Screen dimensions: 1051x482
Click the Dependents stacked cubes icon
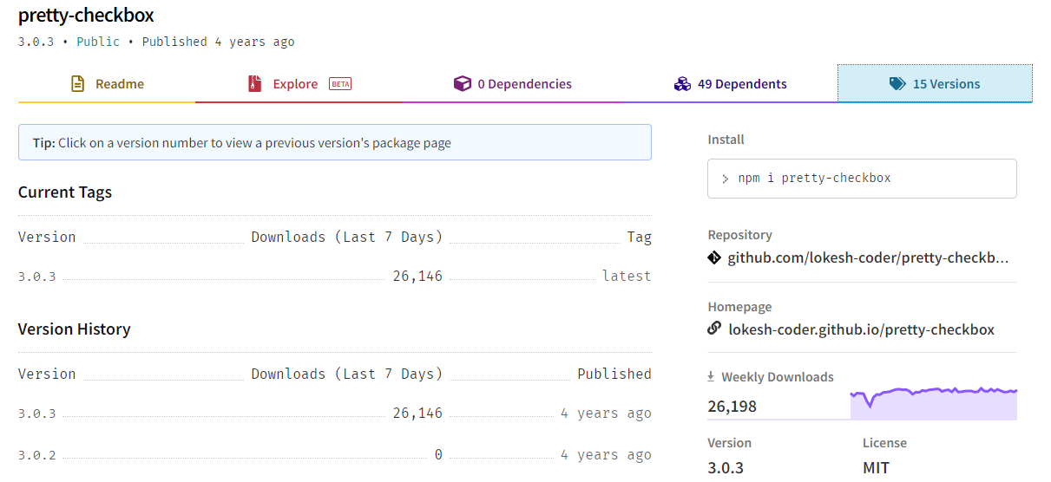[682, 84]
